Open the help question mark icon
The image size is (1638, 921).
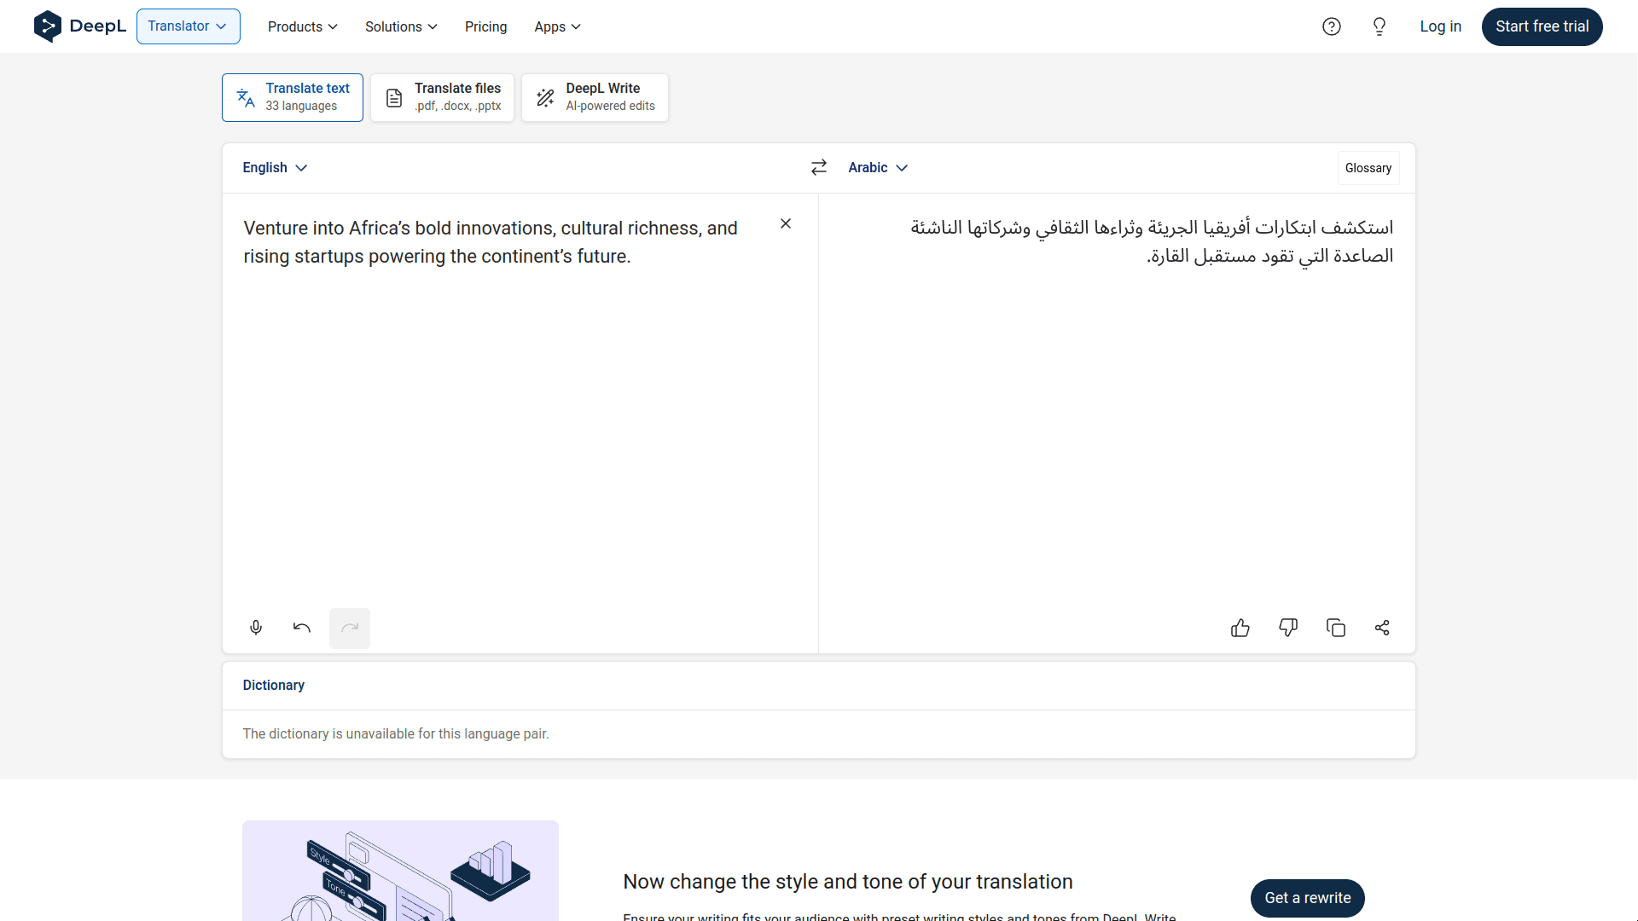point(1332,26)
